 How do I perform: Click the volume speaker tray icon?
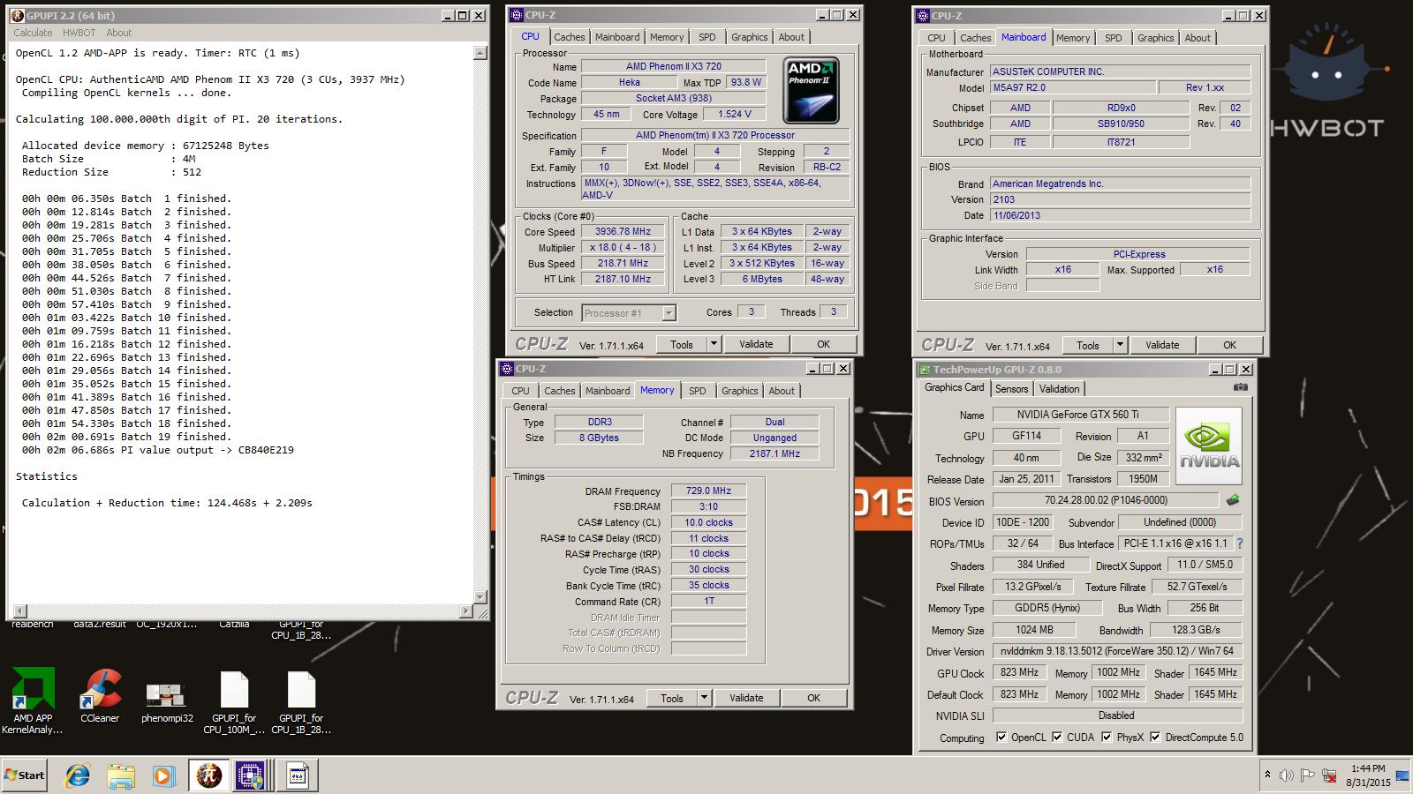(x=1286, y=775)
